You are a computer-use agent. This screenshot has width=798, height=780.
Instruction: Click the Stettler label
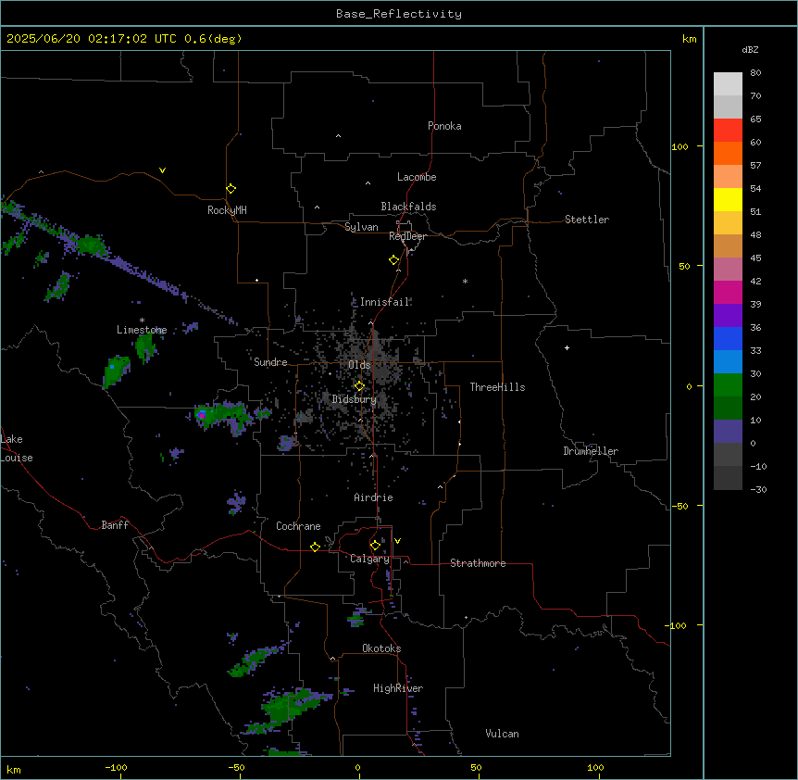587,220
